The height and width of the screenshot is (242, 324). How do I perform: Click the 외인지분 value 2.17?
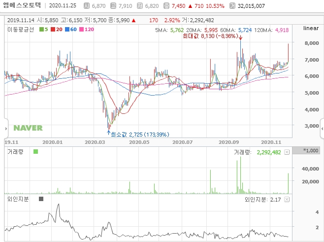click(x=275, y=200)
